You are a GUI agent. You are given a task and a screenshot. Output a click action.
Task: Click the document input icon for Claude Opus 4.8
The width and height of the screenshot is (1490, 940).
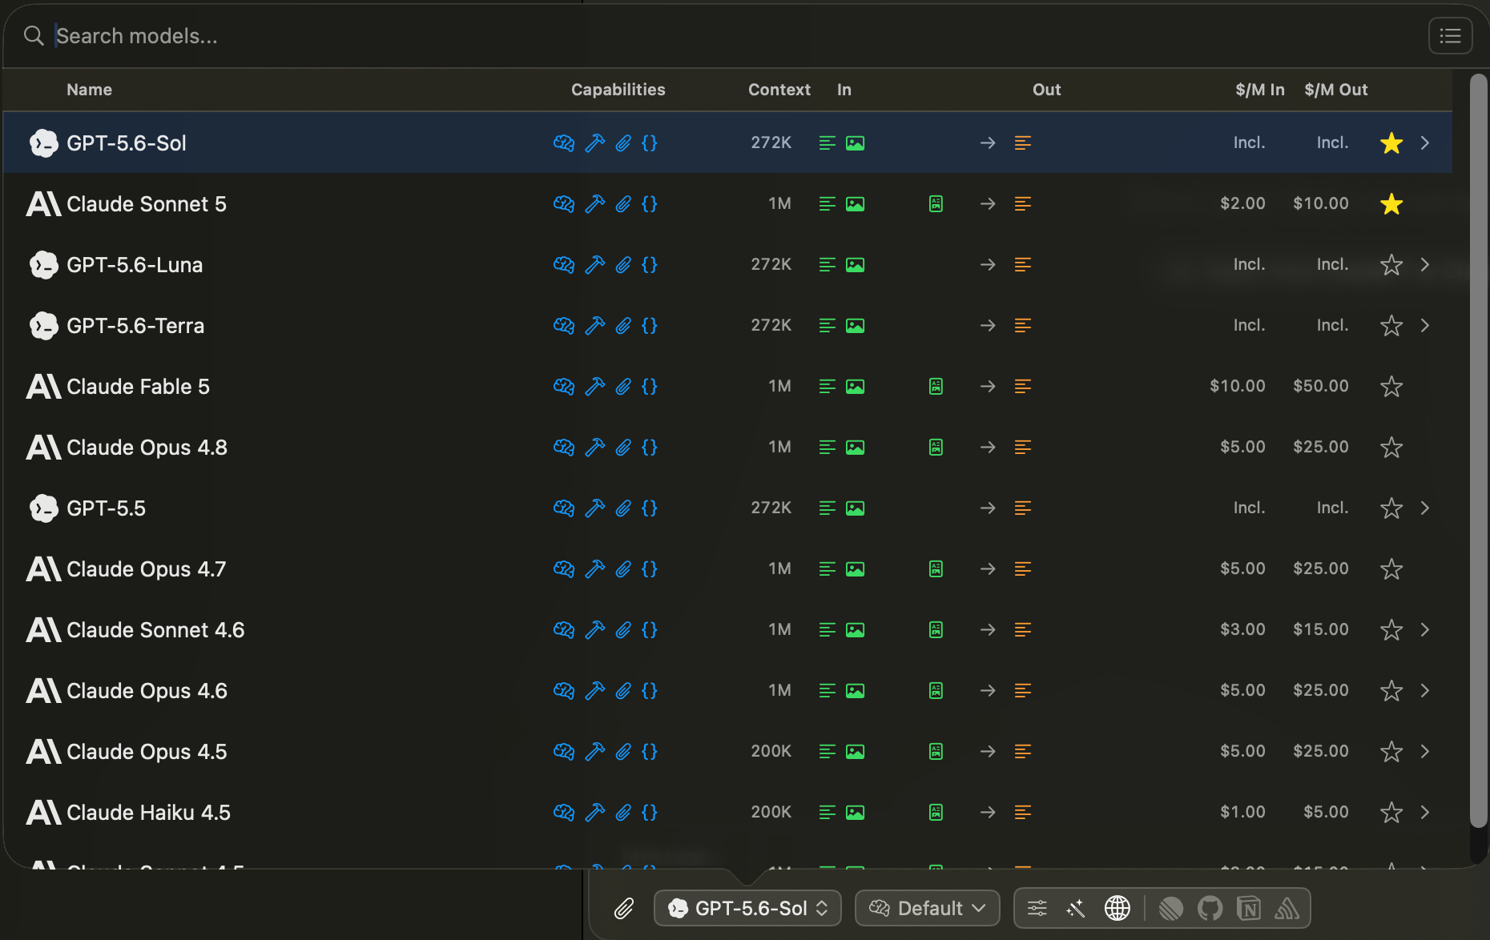click(936, 447)
